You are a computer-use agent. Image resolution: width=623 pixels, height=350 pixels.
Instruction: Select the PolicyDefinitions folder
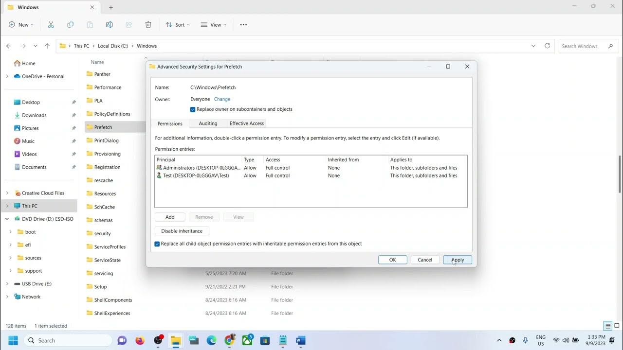coord(112,114)
